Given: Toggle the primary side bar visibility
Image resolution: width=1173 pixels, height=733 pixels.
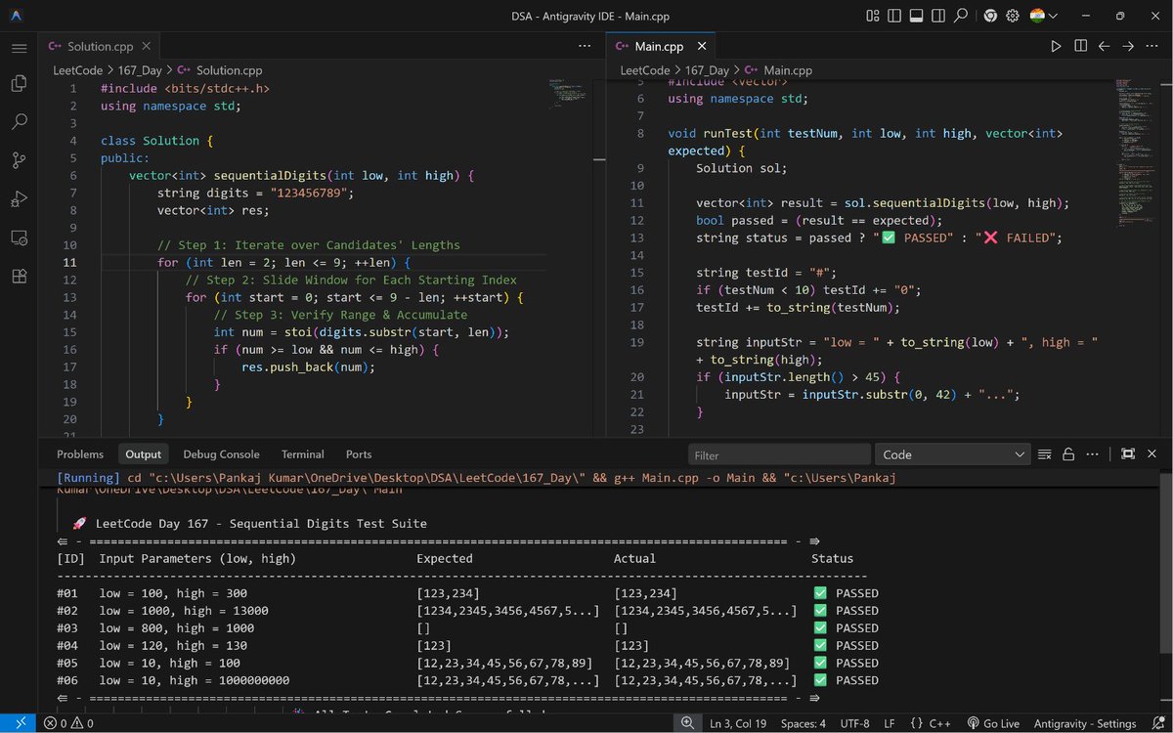Looking at the screenshot, I should coord(894,16).
